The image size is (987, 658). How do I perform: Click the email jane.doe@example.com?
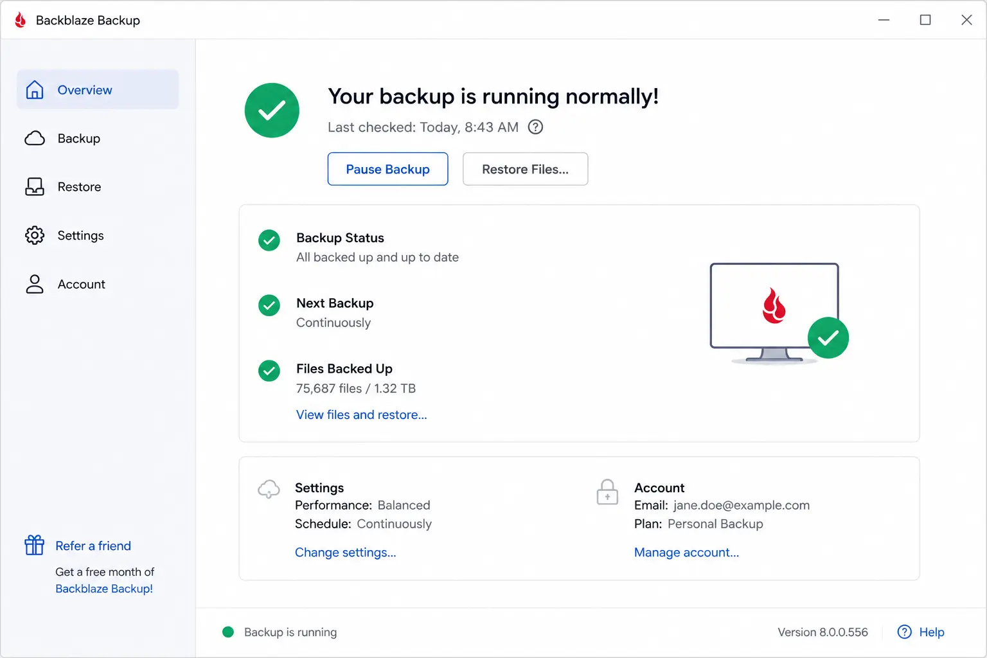point(742,505)
